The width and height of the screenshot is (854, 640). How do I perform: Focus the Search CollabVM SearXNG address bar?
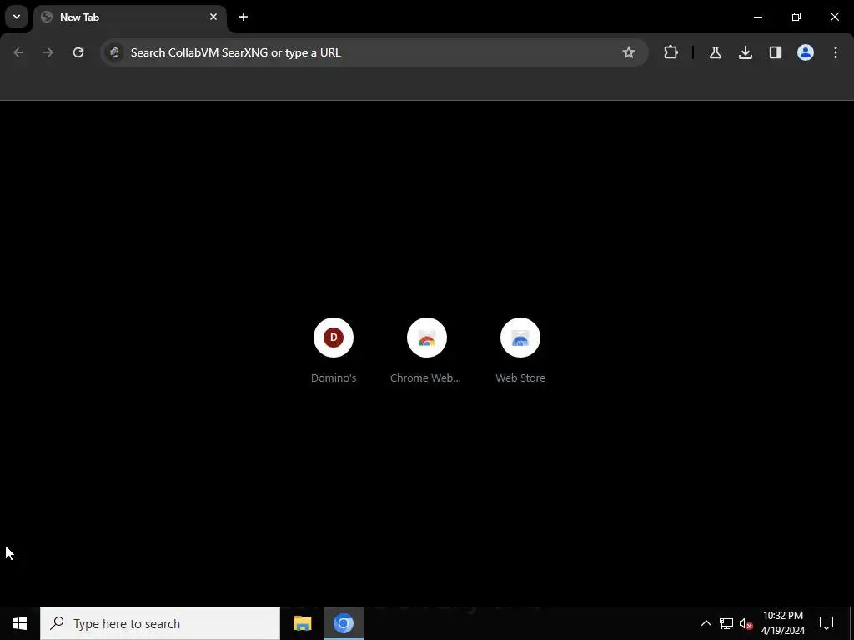coord(374,52)
